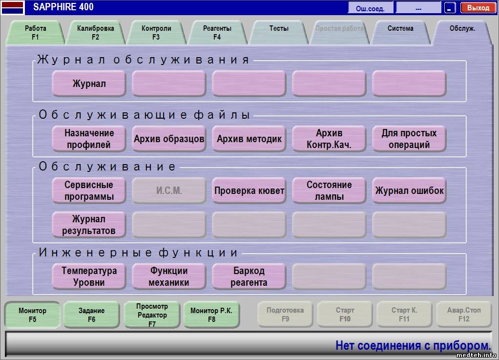Viewport: 499px width, 360px height.
Task: Click Температура Уровни button
Action: [89, 276]
